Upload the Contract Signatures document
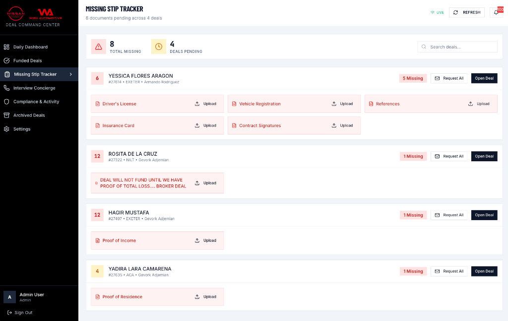Screen dimensions: 508x321 pos(342,126)
